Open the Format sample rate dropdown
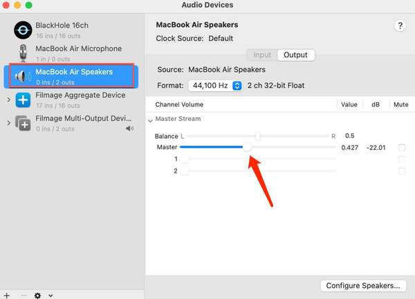 (237, 86)
